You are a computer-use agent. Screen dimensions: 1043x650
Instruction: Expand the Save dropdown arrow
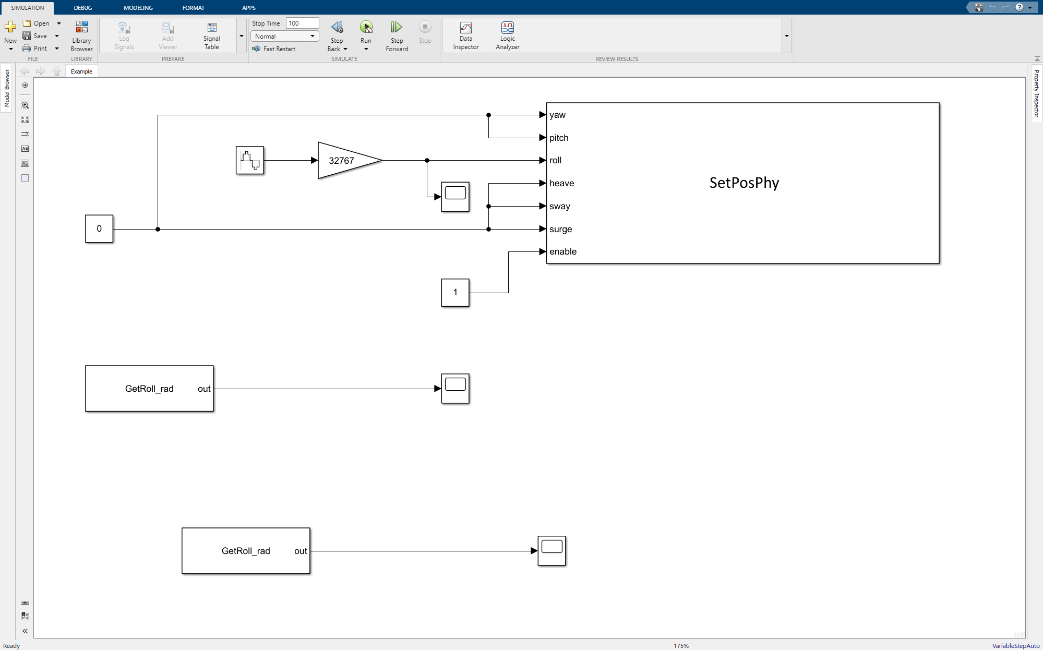click(x=57, y=36)
